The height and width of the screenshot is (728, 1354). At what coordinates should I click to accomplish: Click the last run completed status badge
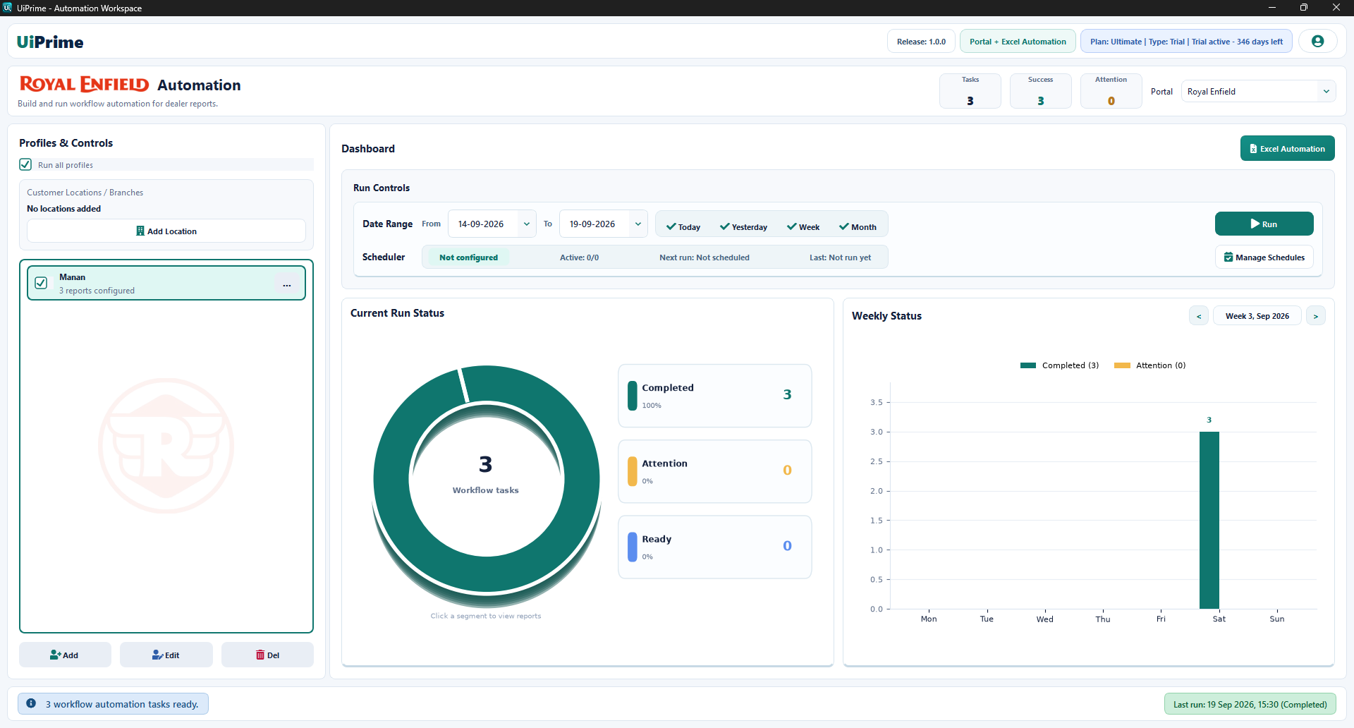tap(1250, 704)
